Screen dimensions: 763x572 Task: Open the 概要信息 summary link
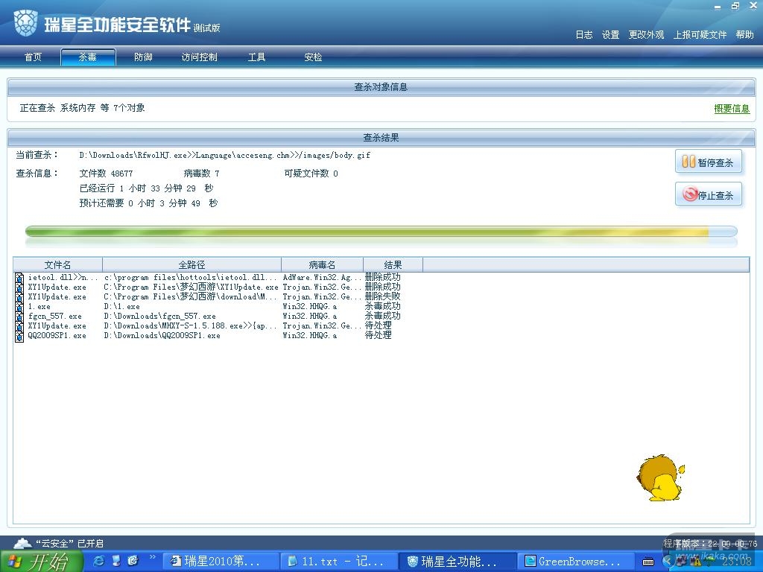tap(732, 109)
